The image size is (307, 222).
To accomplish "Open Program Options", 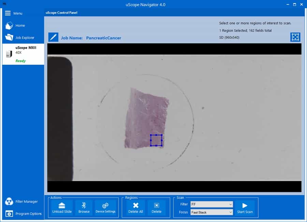I will 23,214.
